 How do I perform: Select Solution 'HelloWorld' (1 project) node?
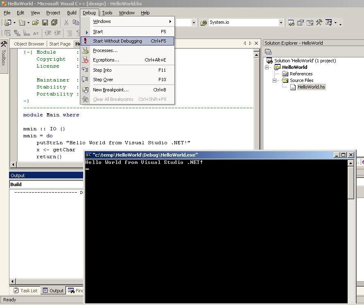pyautogui.click(x=305, y=61)
